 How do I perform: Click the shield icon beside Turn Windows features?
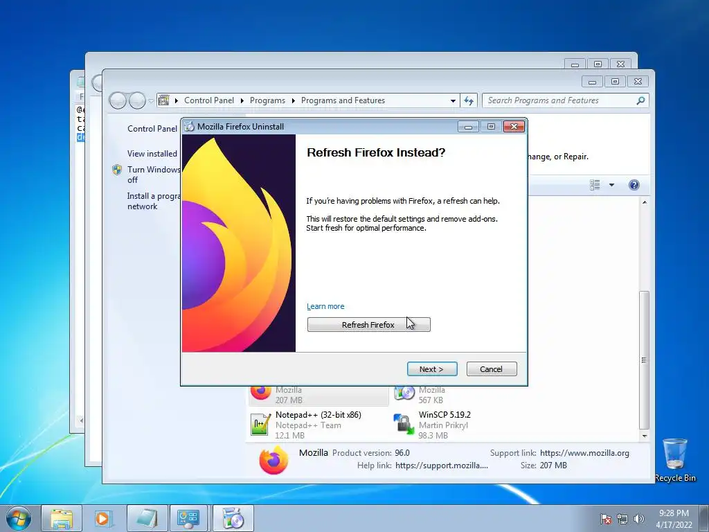(x=117, y=170)
